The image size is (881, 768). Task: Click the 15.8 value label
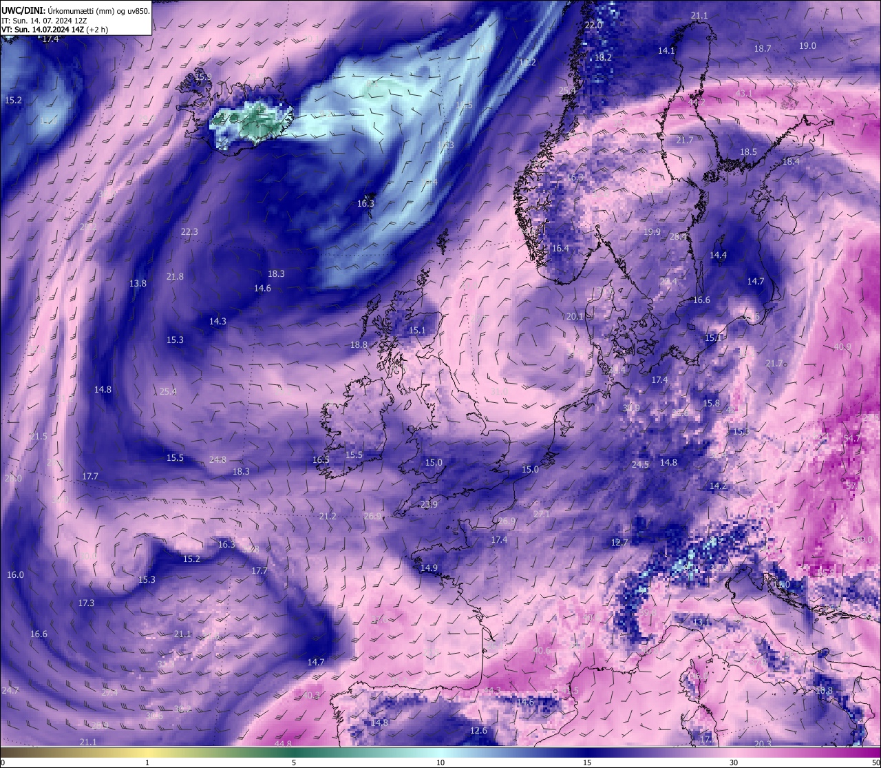[711, 404]
